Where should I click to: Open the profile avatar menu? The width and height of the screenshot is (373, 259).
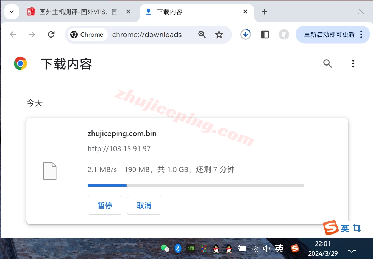284,34
